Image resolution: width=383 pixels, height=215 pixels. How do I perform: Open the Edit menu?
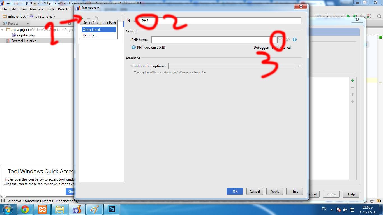point(13,9)
